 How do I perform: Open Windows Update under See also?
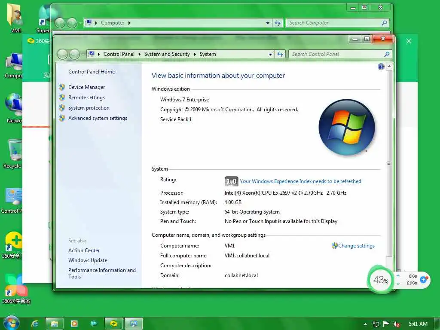pyautogui.click(x=88, y=260)
